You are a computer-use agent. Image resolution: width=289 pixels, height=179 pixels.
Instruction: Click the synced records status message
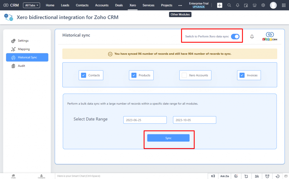tap(173, 54)
